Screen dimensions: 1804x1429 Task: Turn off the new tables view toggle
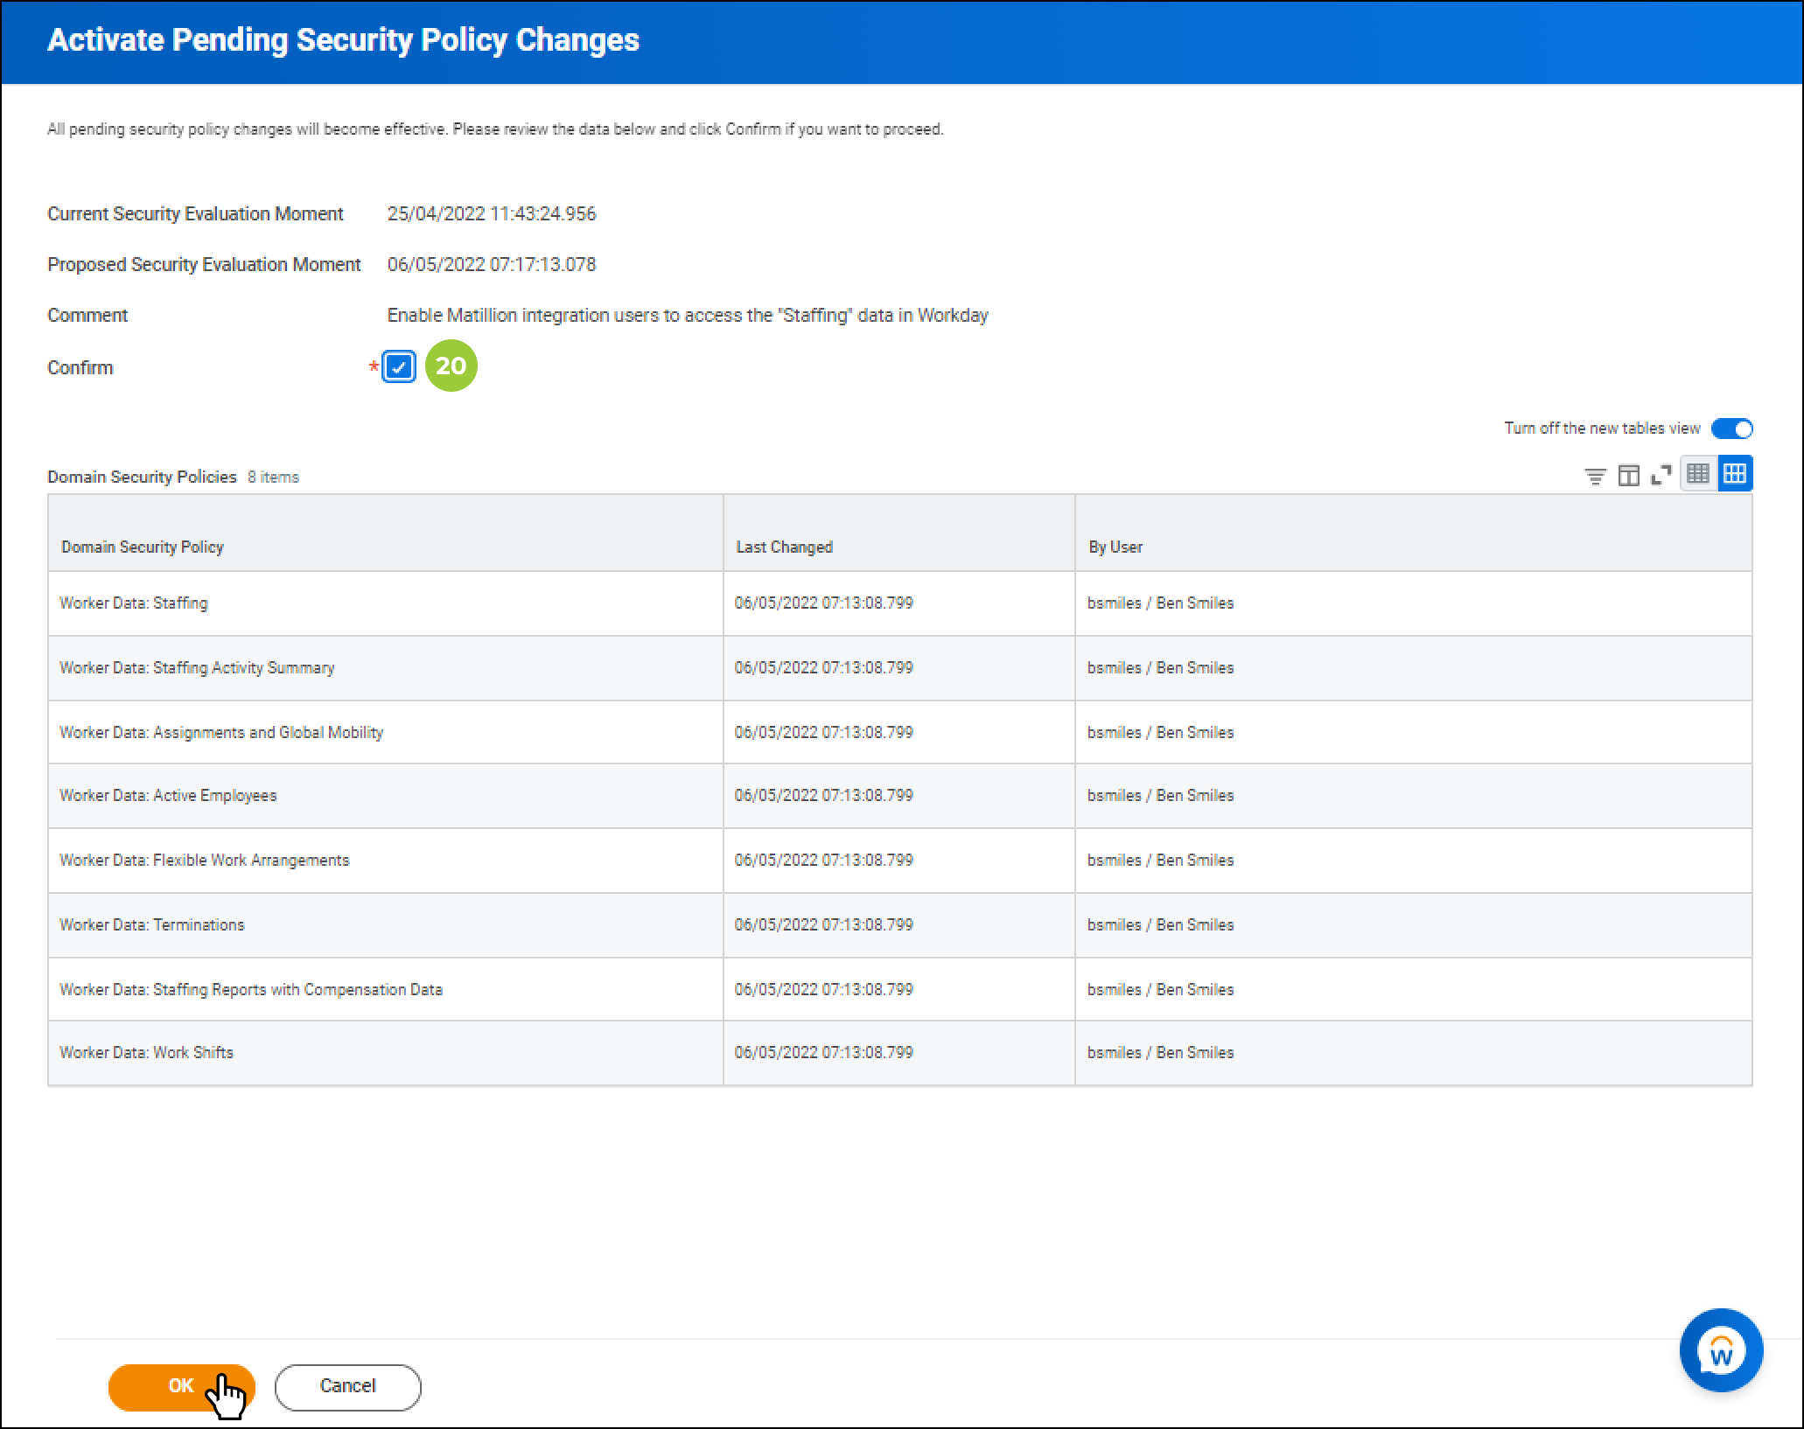(x=1731, y=429)
